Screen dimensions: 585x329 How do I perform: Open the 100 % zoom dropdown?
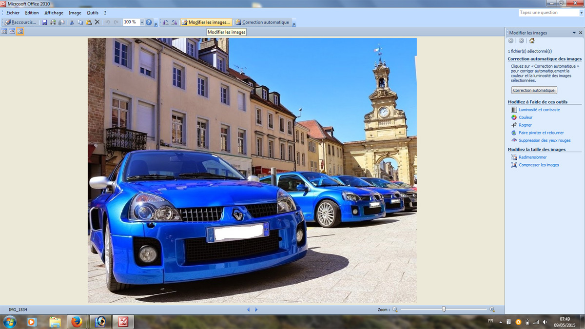coord(142,22)
